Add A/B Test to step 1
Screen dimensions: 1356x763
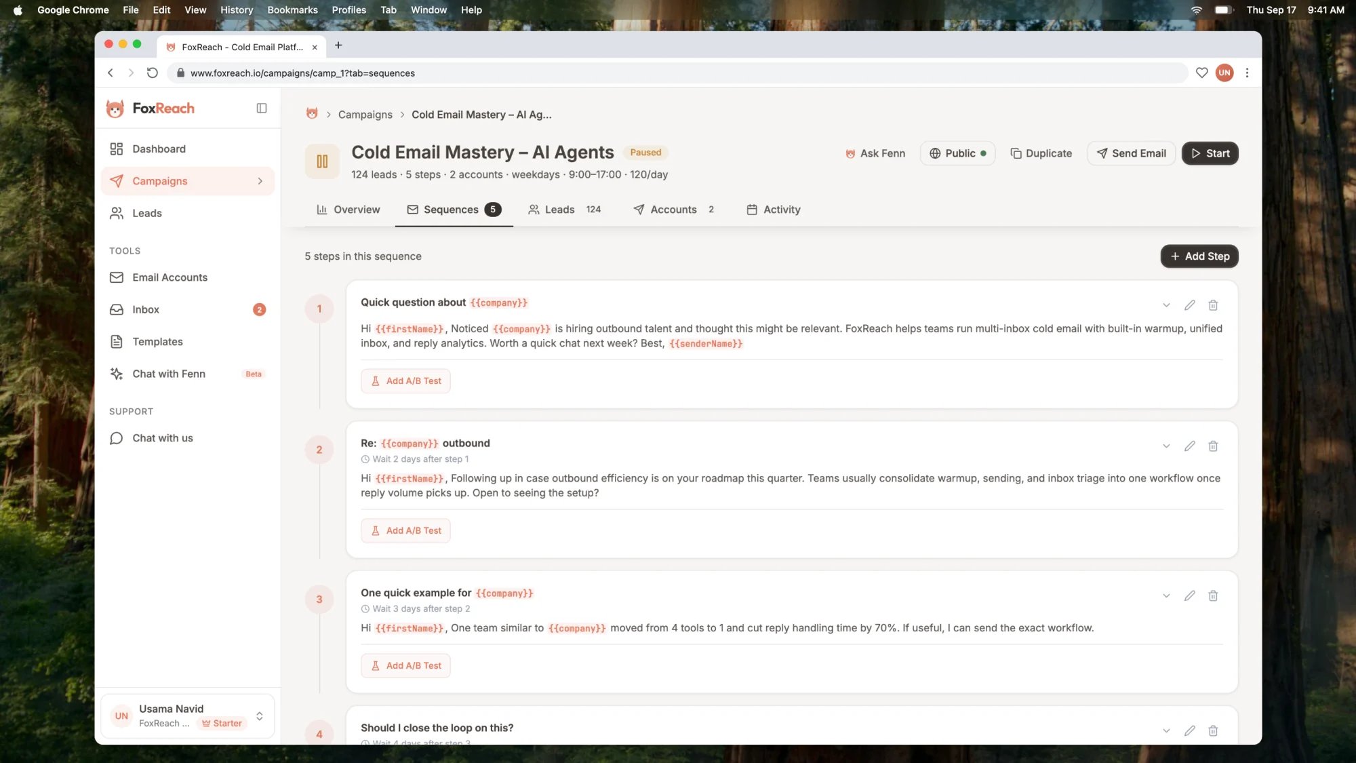click(405, 381)
